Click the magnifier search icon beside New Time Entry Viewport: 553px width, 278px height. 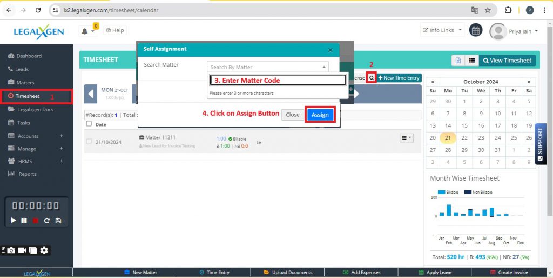[x=371, y=78]
